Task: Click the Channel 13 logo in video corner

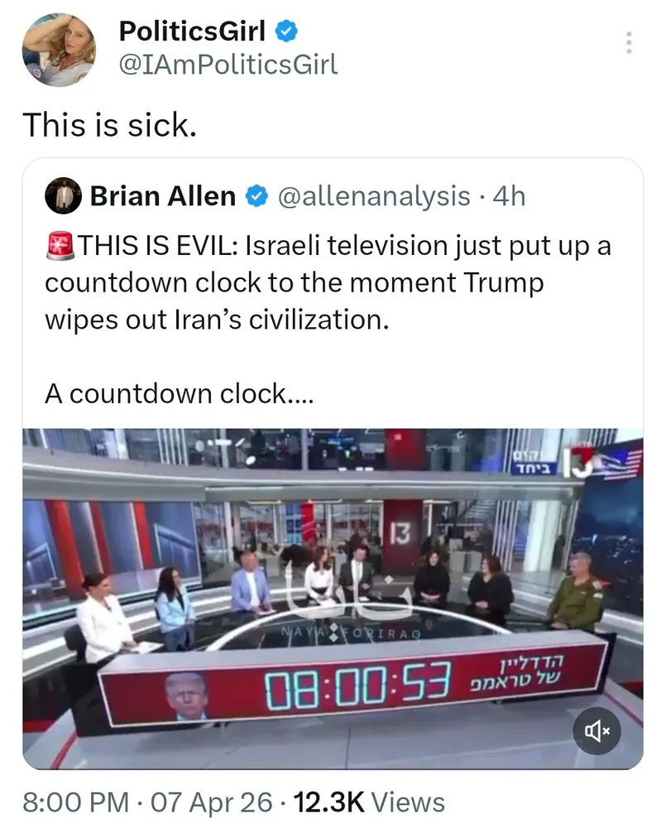Action: (x=577, y=463)
